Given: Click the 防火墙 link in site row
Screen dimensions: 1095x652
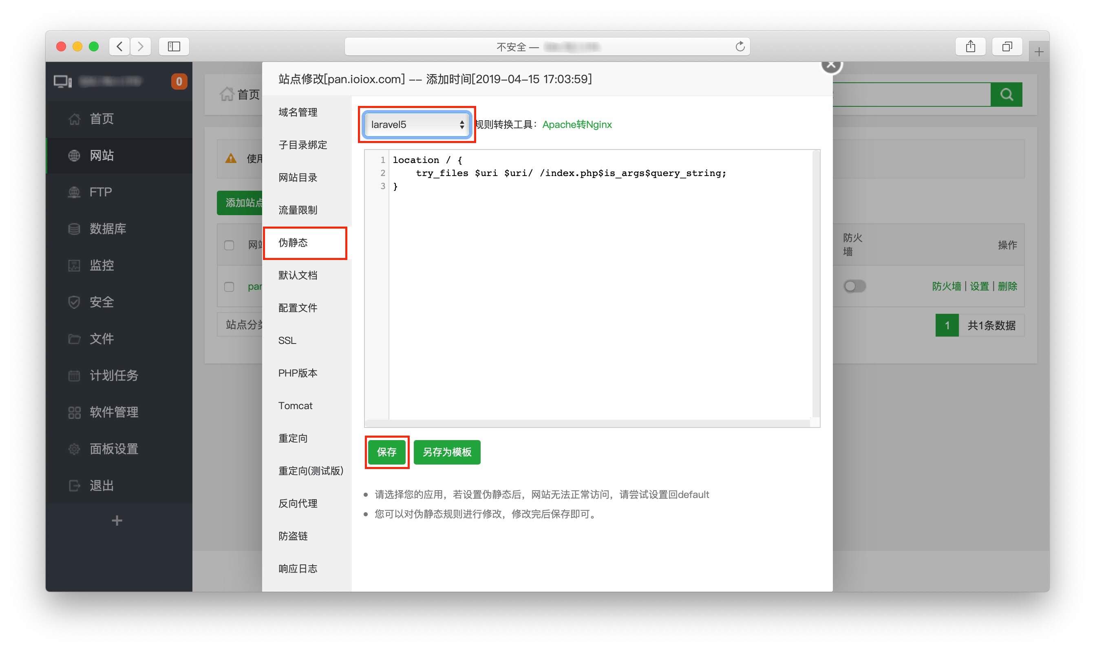Looking at the screenshot, I should click(x=947, y=286).
